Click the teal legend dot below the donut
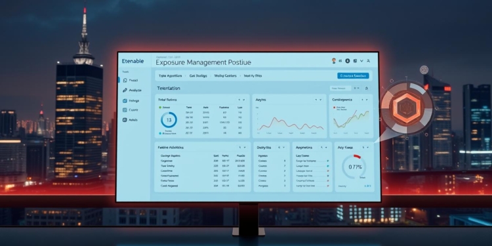The image size is (492, 246). (160, 133)
